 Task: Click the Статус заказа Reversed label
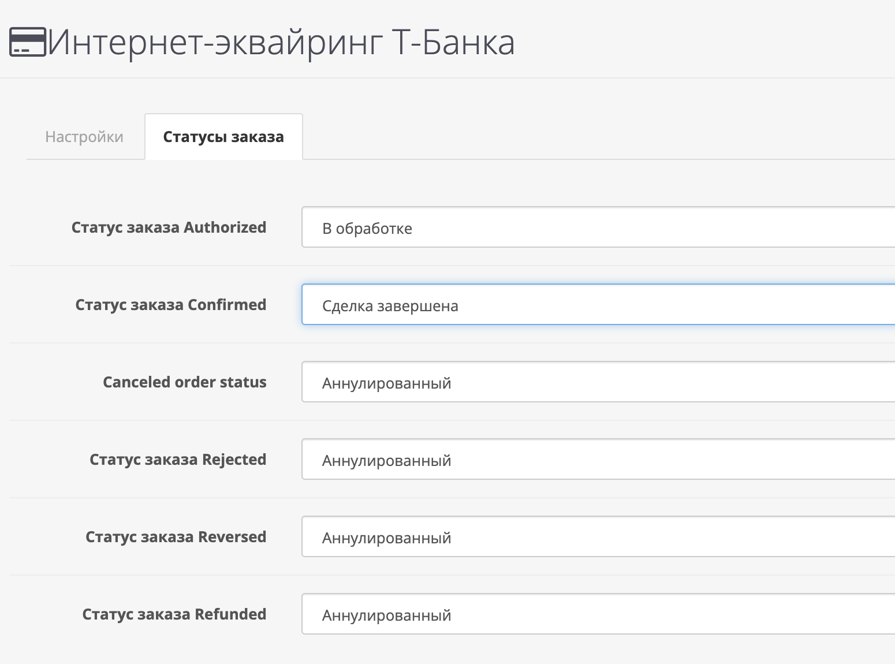point(176,537)
